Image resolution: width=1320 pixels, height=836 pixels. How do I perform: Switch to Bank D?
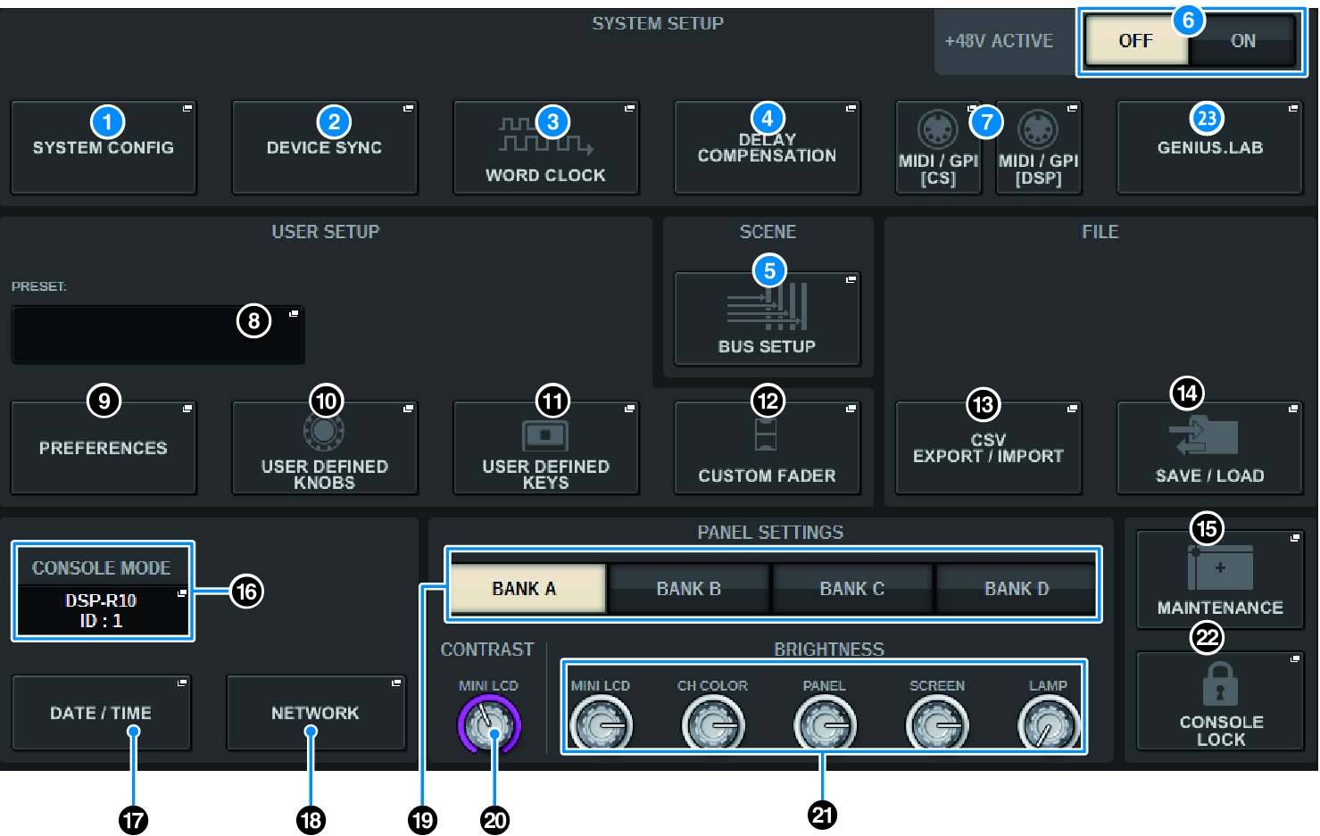pyautogui.click(x=1017, y=589)
